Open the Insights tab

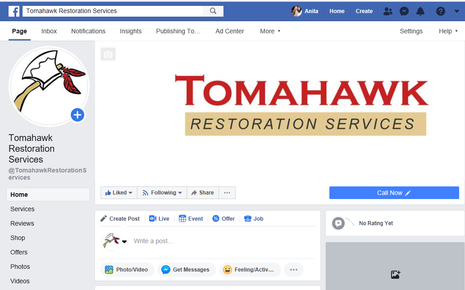131,31
